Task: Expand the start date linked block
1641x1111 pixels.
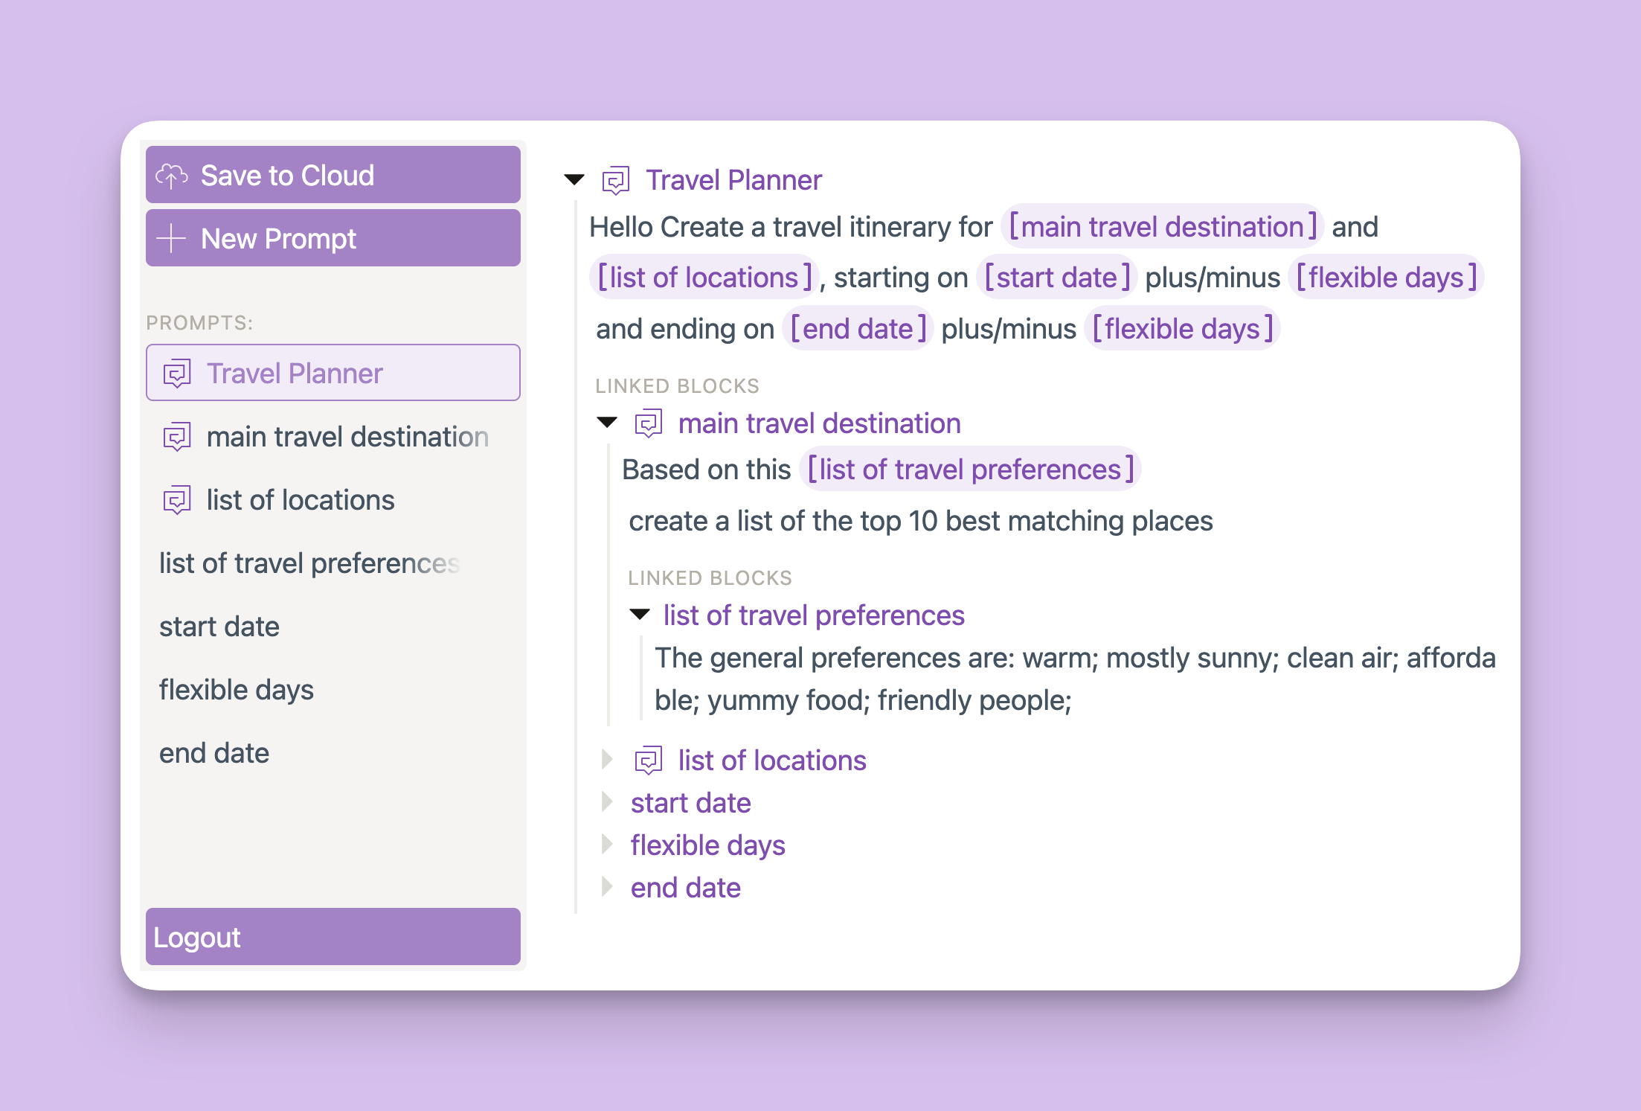Action: click(606, 802)
